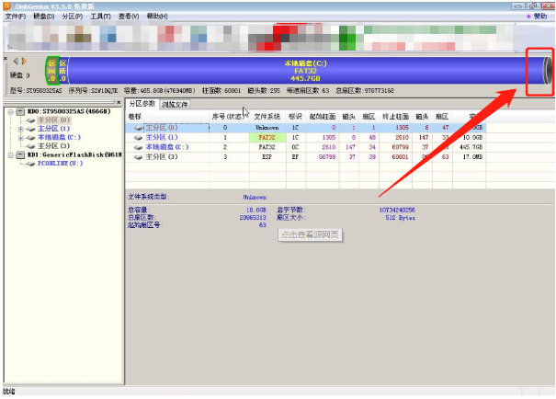The width and height of the screenshot is (556, 399).
Task: Go to previous disk with left arrow
Action: pos(16,62)
